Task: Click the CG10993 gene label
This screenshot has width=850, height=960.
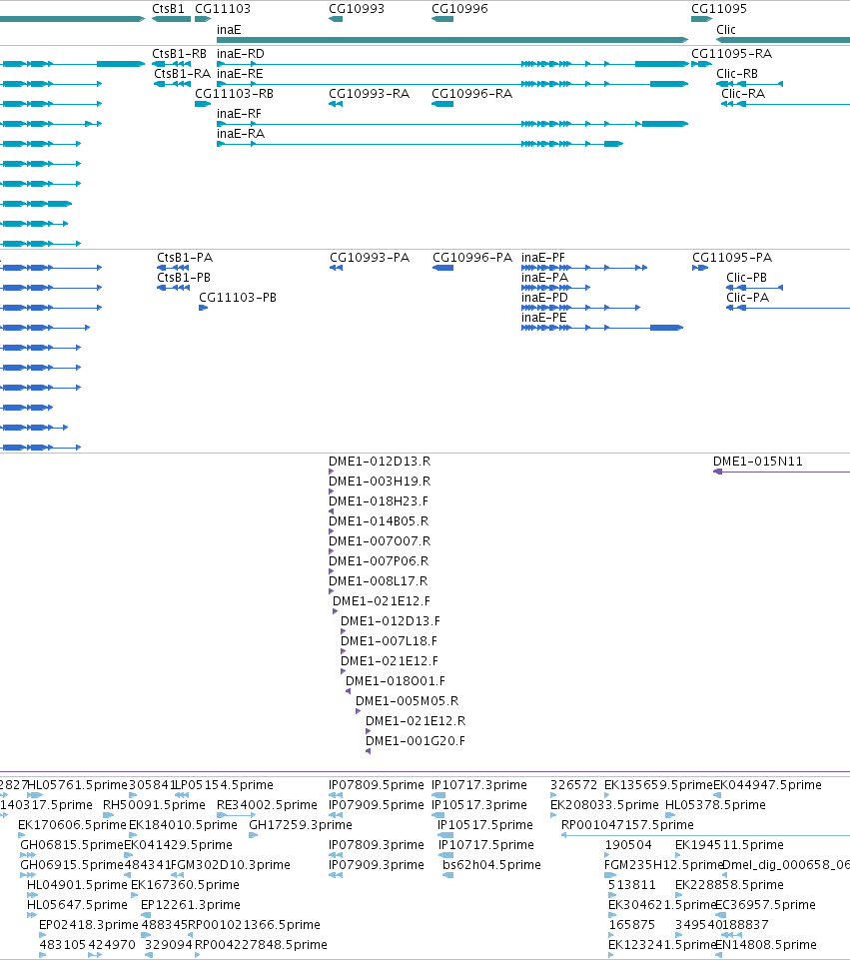Action: pos(357,9)
